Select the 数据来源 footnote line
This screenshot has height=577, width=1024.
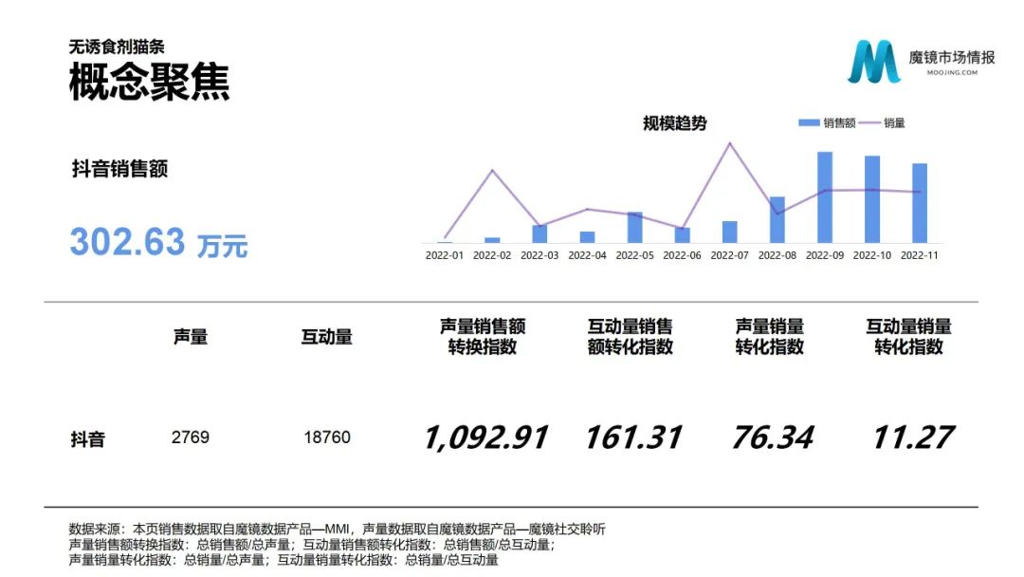[337, 529]
